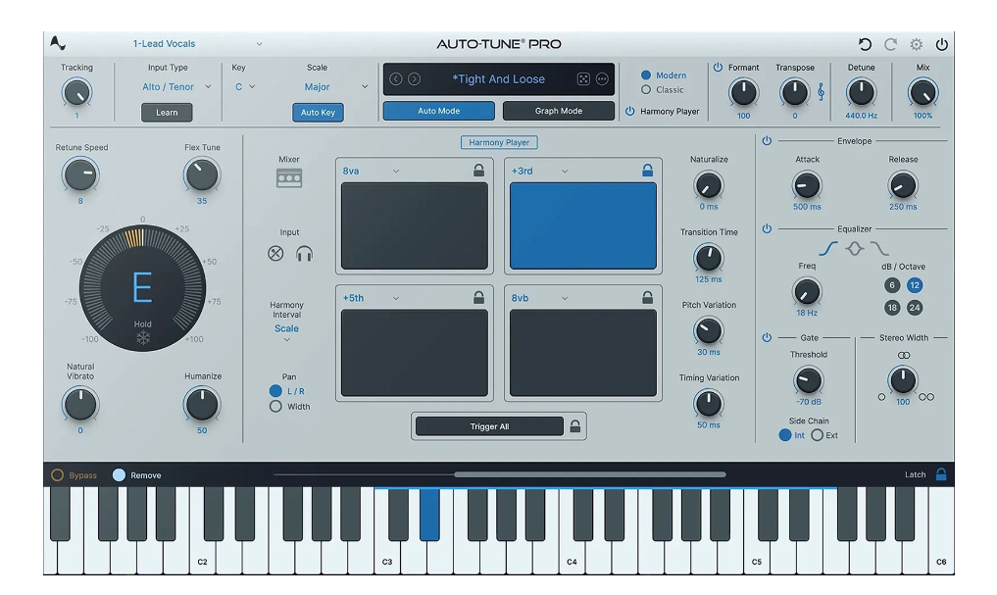Viewport: 997px width, 595px height.
Task: Switch to Auto Mode
Action: pos(439,111)
